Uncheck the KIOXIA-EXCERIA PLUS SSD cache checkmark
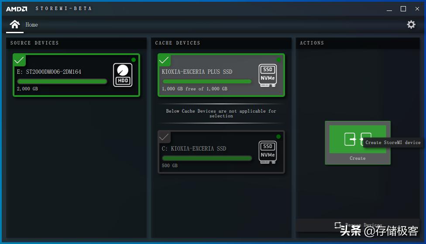 pos(164,60)
